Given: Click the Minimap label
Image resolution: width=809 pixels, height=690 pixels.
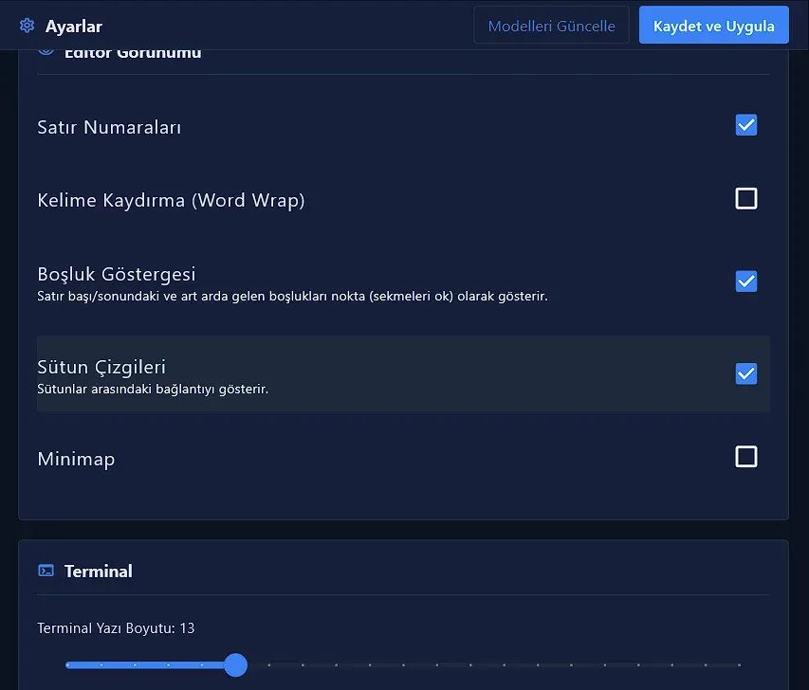Looking at the screenshot, I should (x=77, y=459).
